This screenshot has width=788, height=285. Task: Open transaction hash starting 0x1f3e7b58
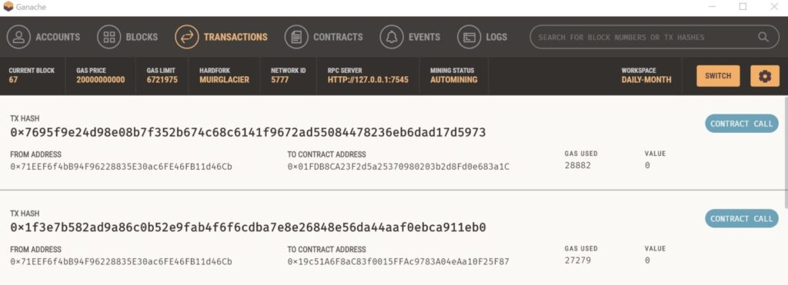248,228
